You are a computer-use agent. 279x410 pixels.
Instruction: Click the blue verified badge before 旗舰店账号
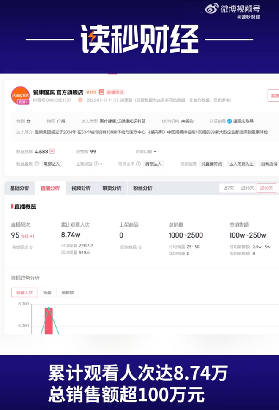coord(230,121)
